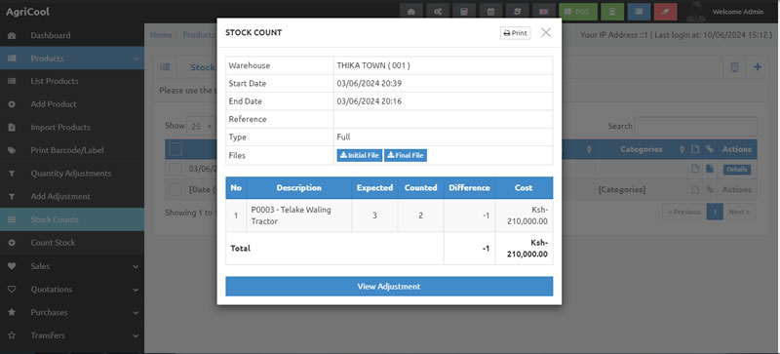The width and height of the screenshot is (780, 354).
Task: Expand the Purchases sidebar menu
Action: pos(72,312)
